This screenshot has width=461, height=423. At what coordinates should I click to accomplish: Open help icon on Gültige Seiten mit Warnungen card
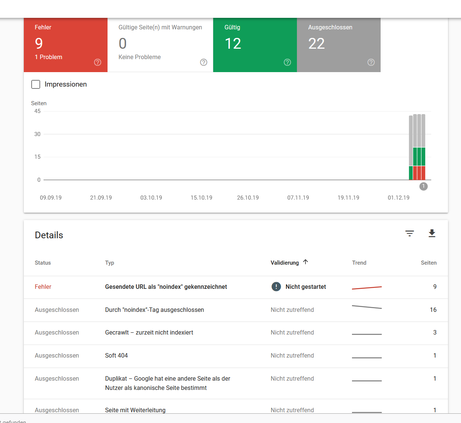[x=204, y=62]
